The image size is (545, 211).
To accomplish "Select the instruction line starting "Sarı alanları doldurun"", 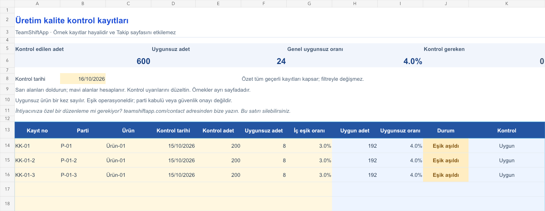I will pyautogui.click(x=133, y=89).
